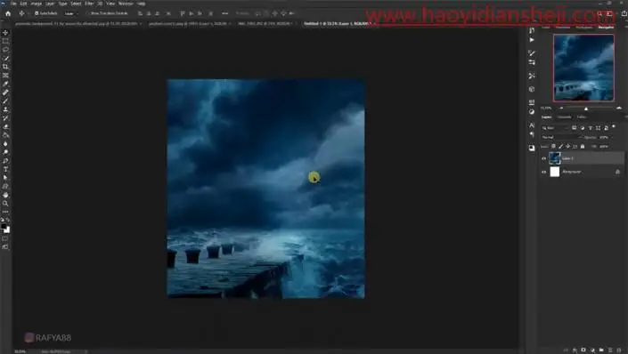Select the Rectangular Marquee tool
Viewport: 628px width, 354px height.
click(x=5, y=41)
